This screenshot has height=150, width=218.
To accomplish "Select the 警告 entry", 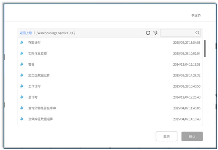I will [x=31, y=64].
